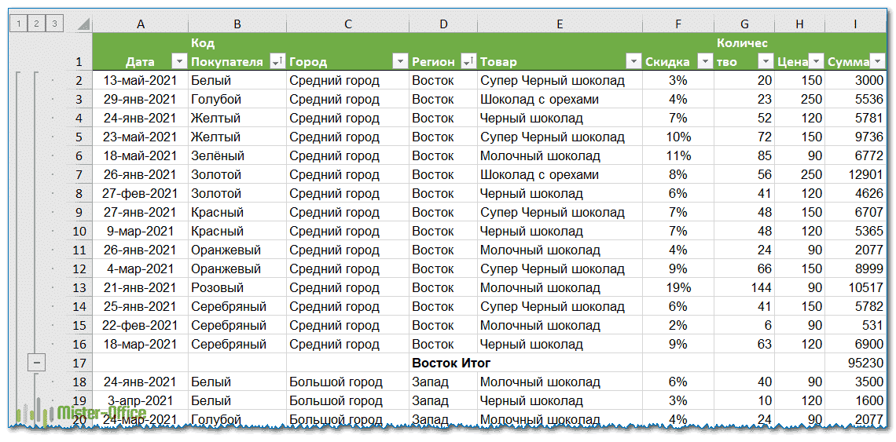Open the Скидка filter arrow

[x=705, y=62]
